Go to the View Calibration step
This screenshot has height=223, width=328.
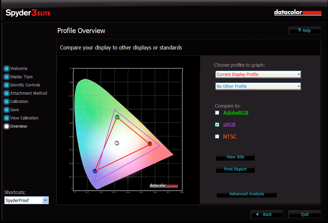24,118
